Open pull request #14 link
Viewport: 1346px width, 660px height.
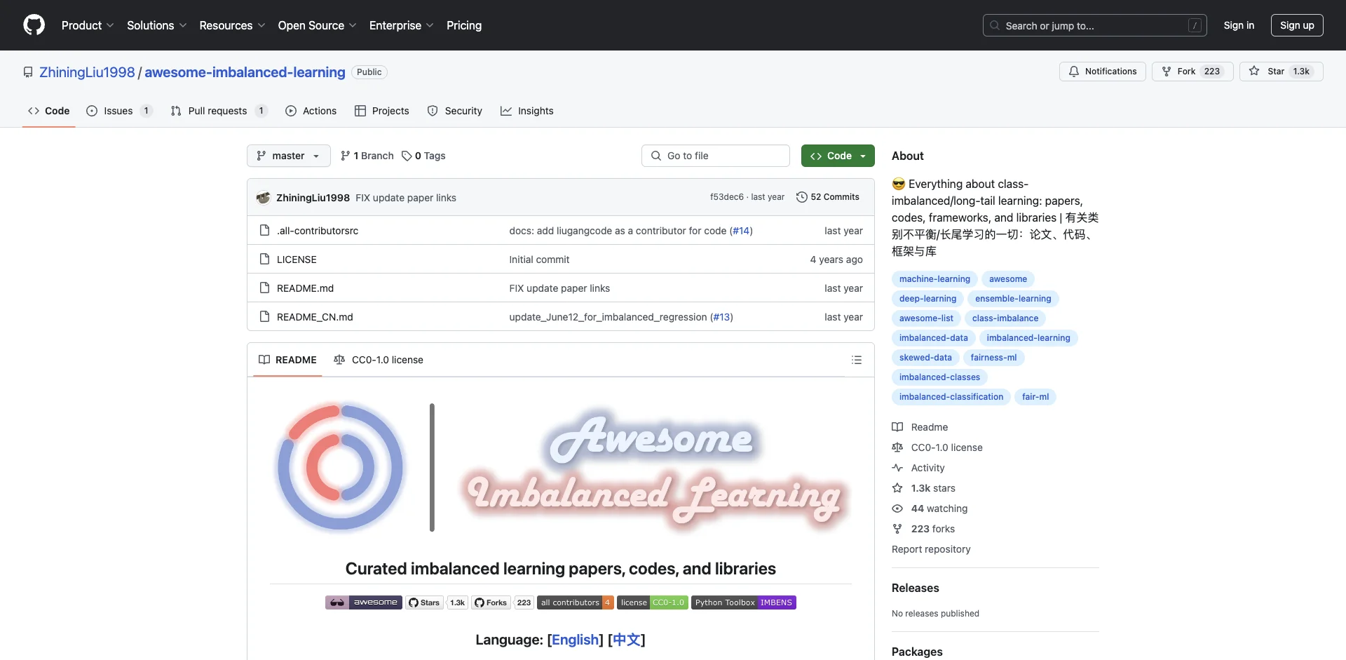click(x=741, y=231)
